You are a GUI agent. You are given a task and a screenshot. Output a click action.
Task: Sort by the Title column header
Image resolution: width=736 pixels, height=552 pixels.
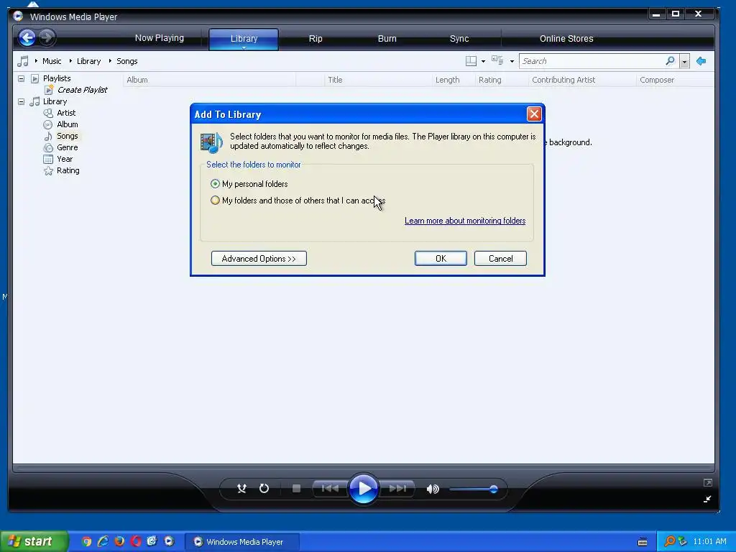pos(378,80)
